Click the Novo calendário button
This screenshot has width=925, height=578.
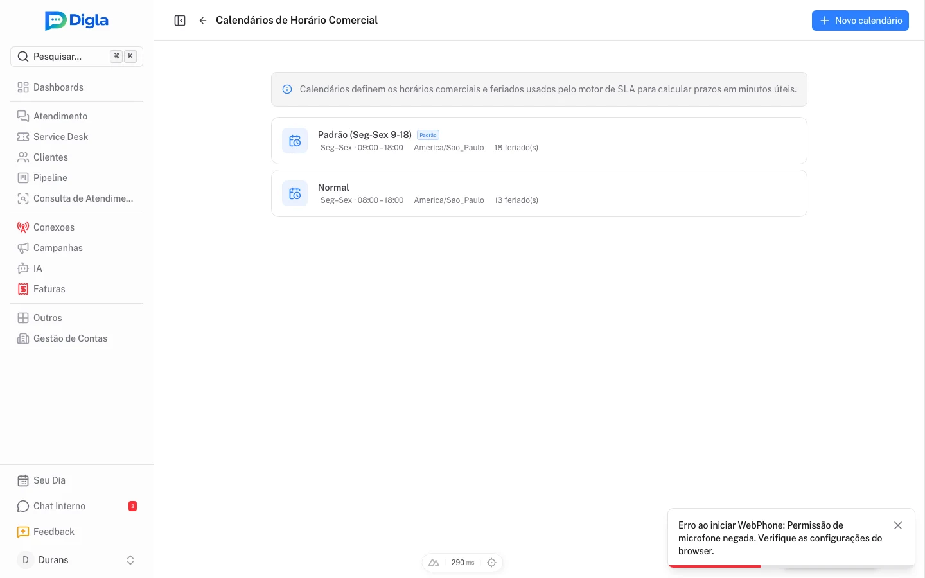(860, 21)
